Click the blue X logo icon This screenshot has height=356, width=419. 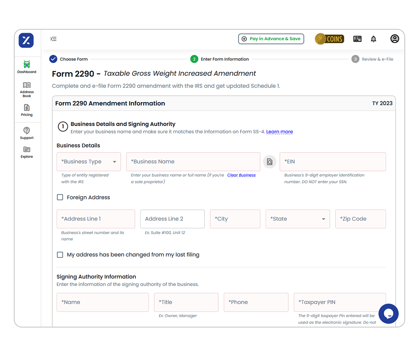[26, 40]
